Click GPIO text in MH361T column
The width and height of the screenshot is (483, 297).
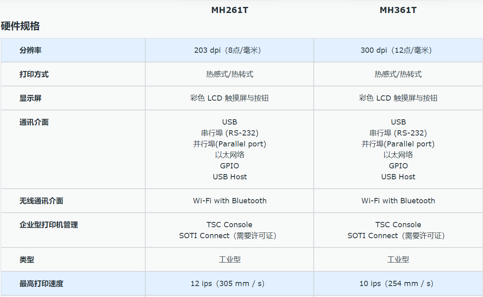coord(398,166)
